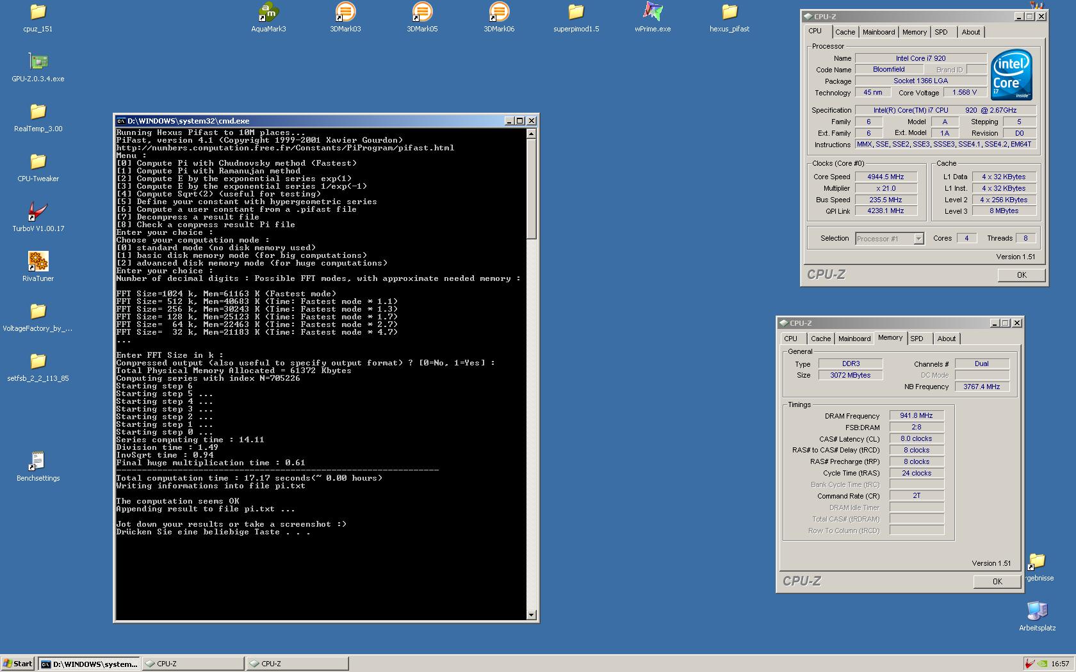Click the cmd window scrollbar down arrow
This screenshot has width=1076, height=672.
531,615
